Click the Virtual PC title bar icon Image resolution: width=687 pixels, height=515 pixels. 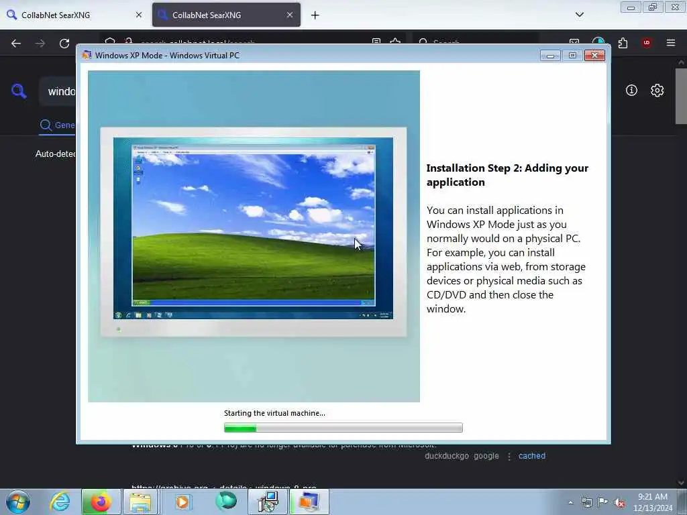[87, 55]
